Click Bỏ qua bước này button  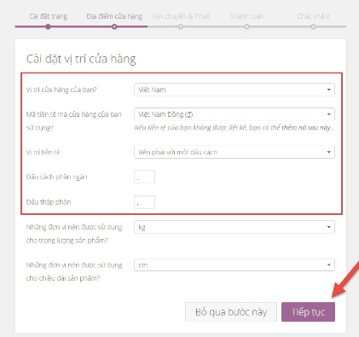click(231, 312)
